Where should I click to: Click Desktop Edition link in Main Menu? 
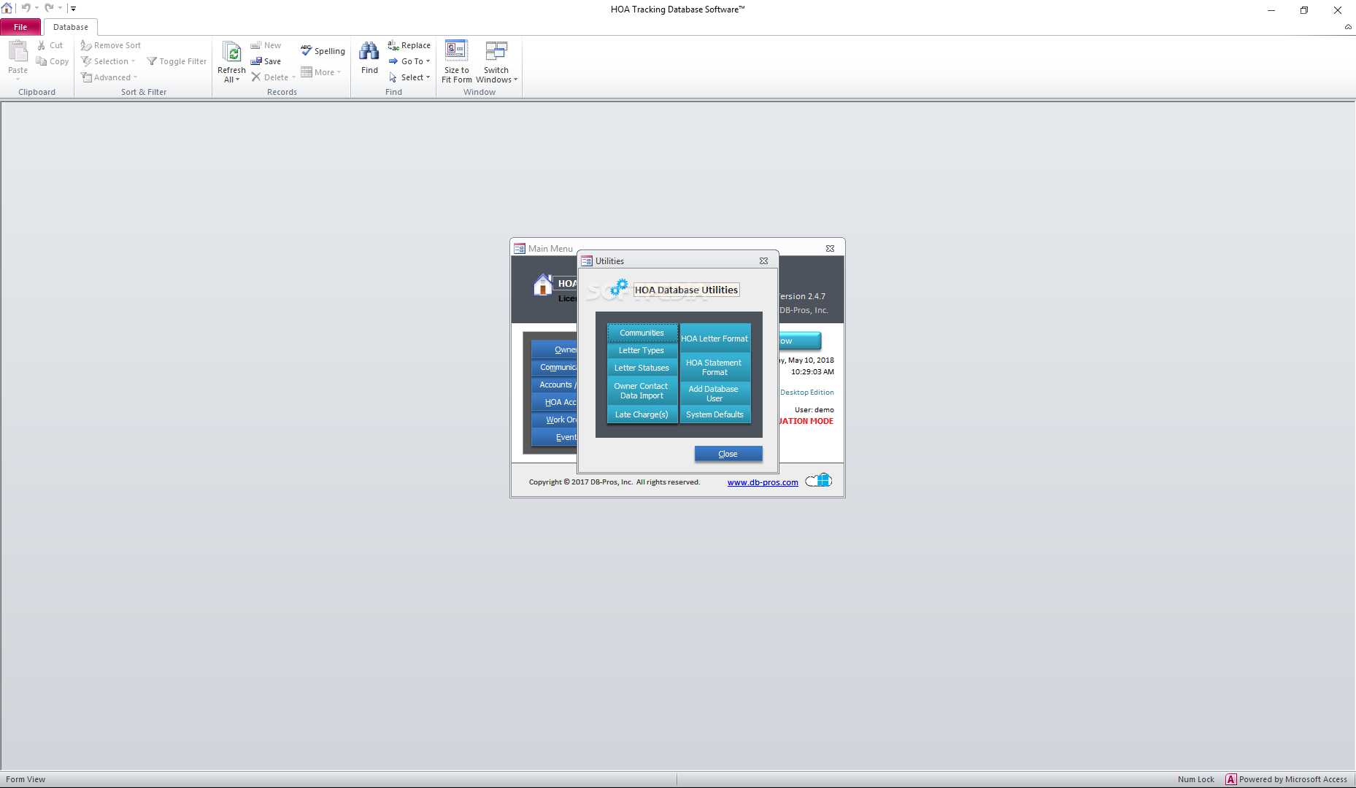(807, 393)
